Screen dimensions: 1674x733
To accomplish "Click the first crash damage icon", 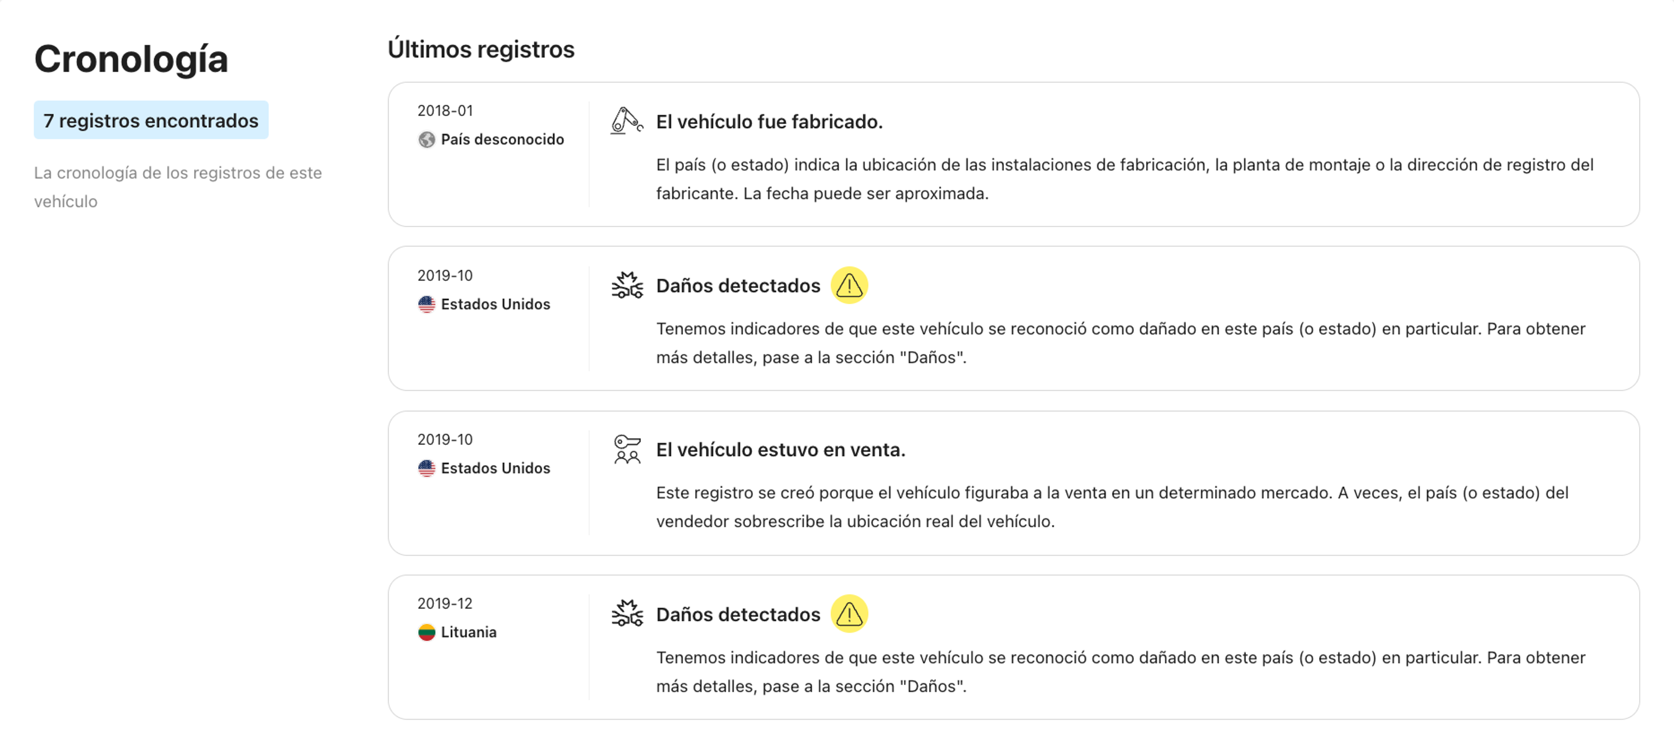I will coord(626,285).
